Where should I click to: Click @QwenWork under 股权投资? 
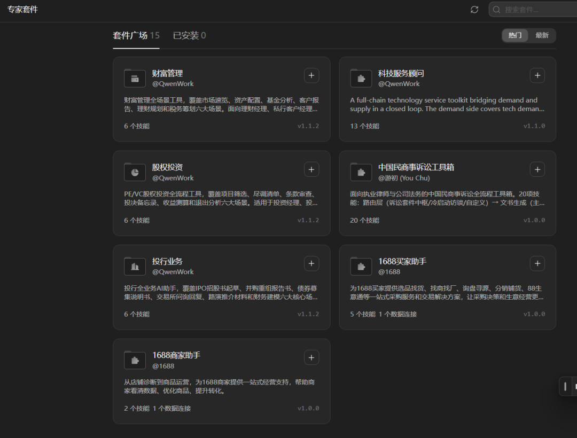point(173,178)
